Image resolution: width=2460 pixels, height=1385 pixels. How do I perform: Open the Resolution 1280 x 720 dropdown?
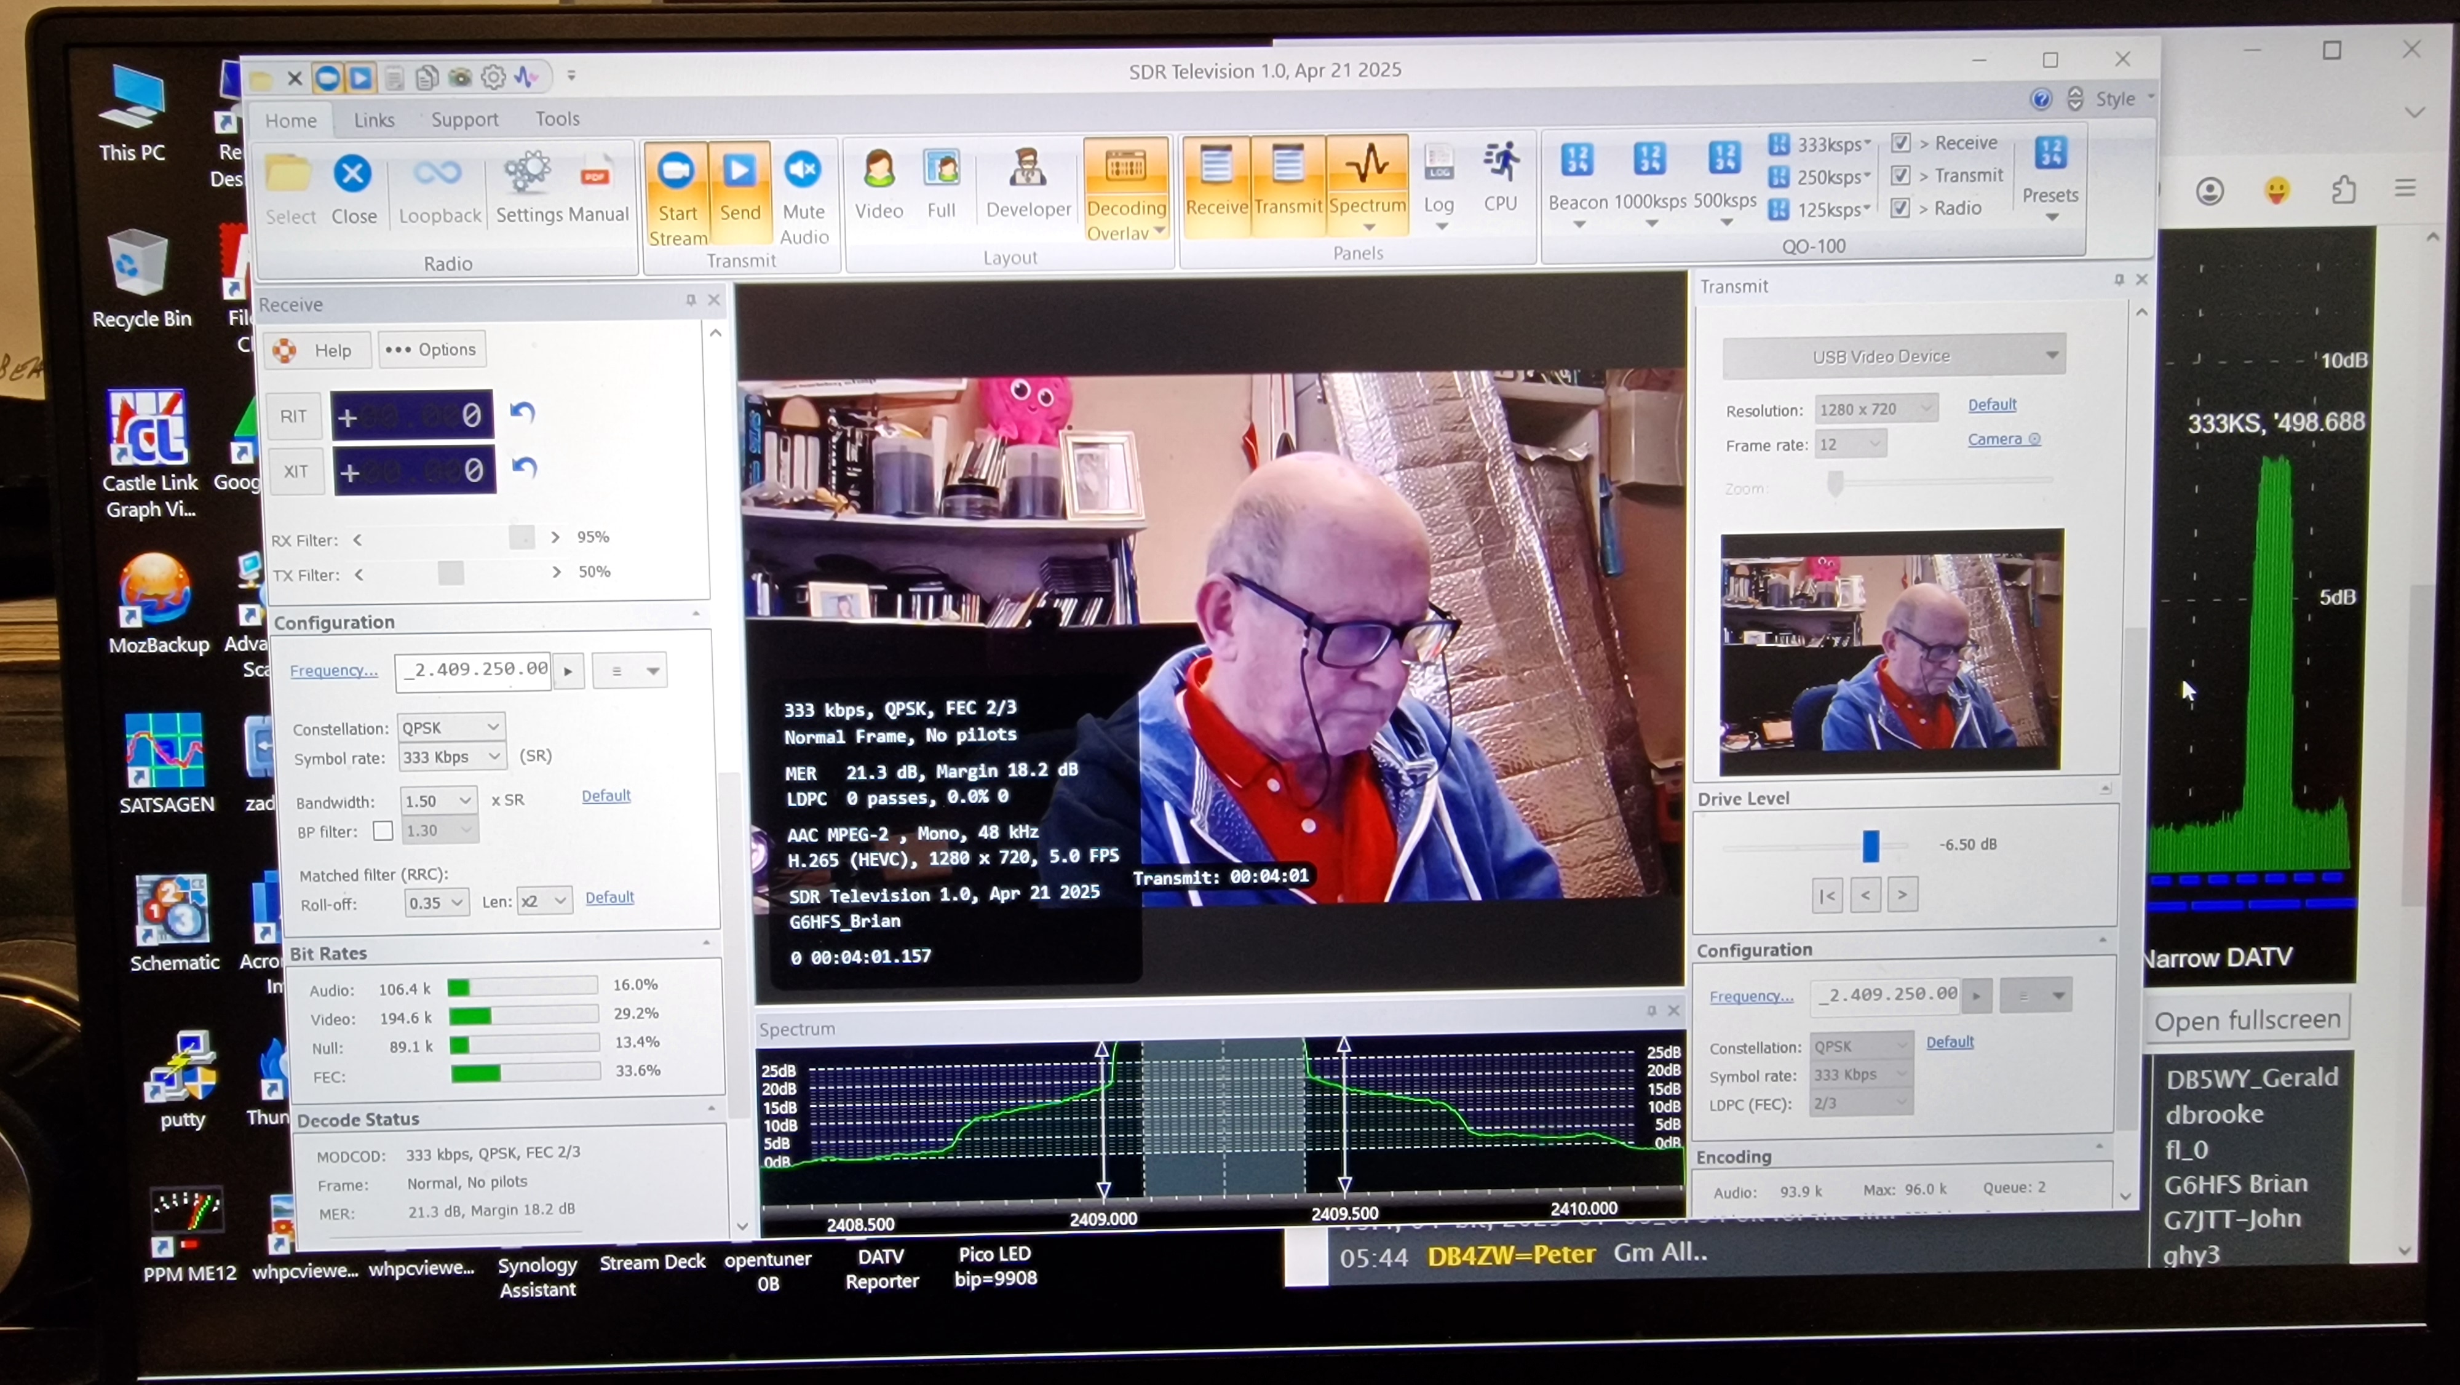coord(1876,409)
